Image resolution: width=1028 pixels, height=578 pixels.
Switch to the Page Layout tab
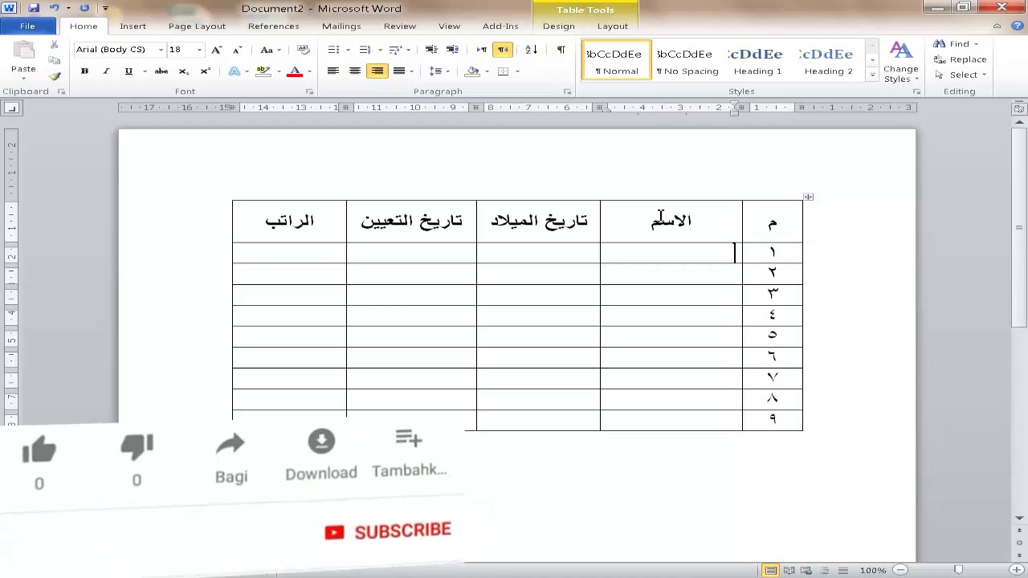click(197, 26)
